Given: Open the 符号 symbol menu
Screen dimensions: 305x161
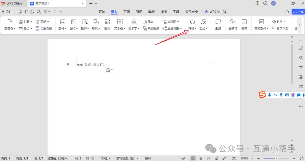Looking at the screenshot, I should pos(192,25).
